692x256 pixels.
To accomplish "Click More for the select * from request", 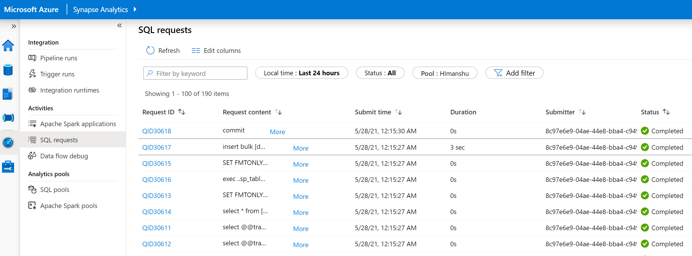I will (301, 213).
